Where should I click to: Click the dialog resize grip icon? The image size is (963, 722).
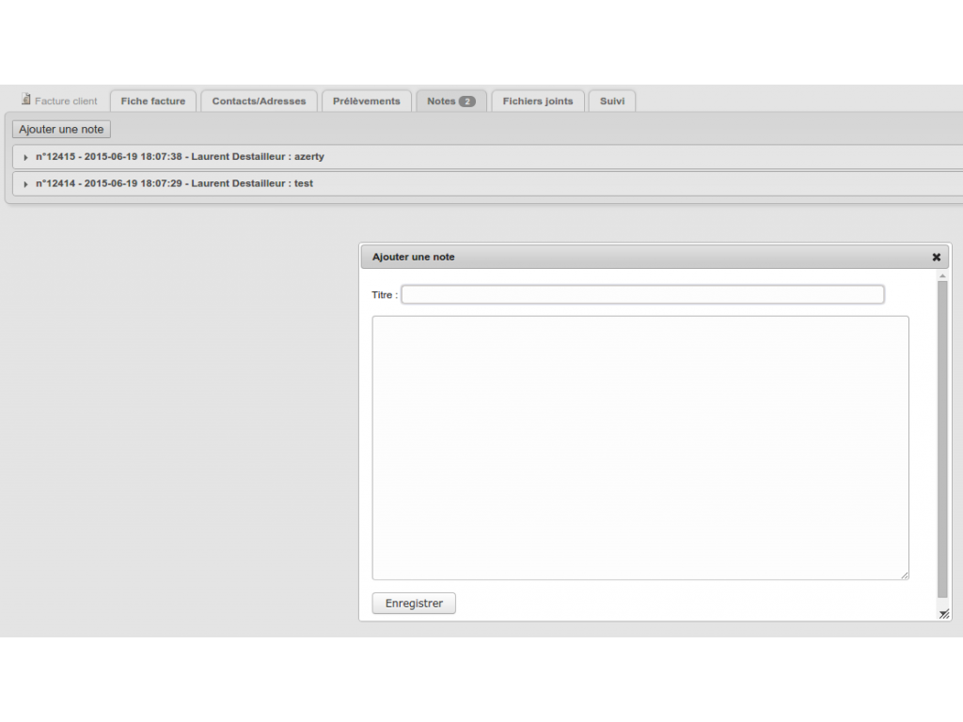pos(944,614)
